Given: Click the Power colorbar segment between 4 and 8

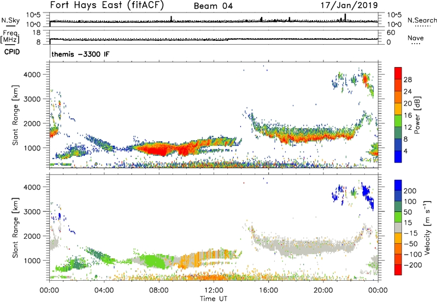Looking at the screenshot, I should pos(398,144).
